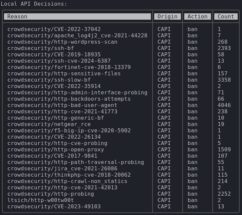Viewport: 242px width, 215px height.
Task: Select the crowdsecurity/ssh-bf reason text
Action: pyautogui.click(x=41, y=48)
